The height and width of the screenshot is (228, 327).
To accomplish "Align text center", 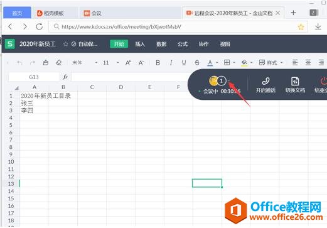I will [308, 62].
